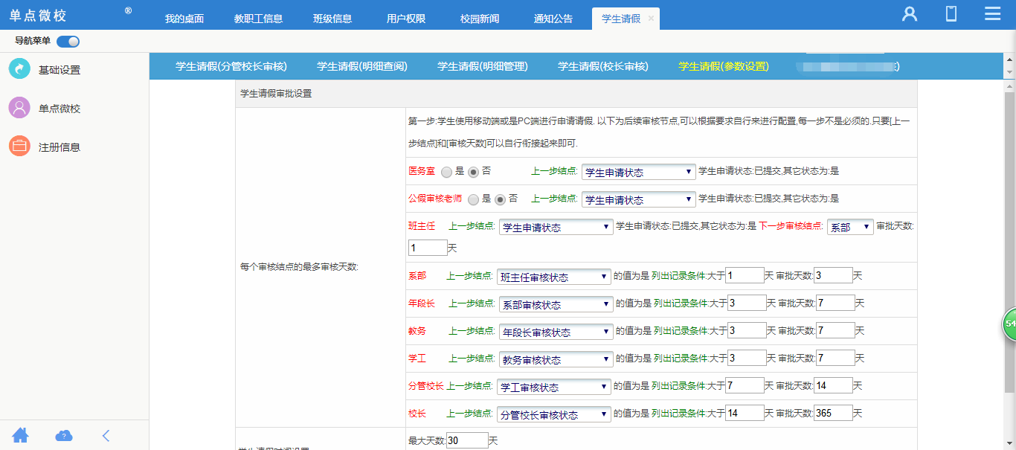Image resolution: width=1016 pixels, height=450 pixels.
Task: Switch to 我的桌面 tab
Action: 184,19
